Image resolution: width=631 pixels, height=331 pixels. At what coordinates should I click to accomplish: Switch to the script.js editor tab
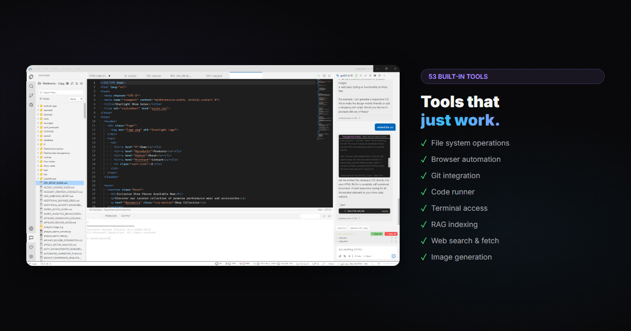click(130, 76)
